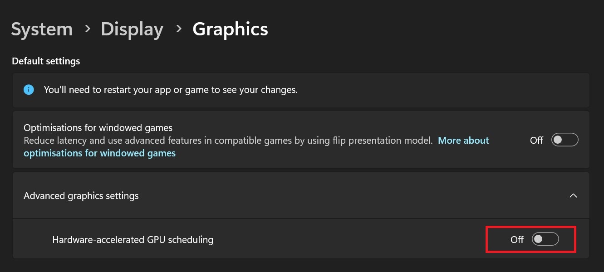Click the Hardware-accelerated GPU scheduling label
The width and height of the screenshot is (604, 272).
coord(133,240)
